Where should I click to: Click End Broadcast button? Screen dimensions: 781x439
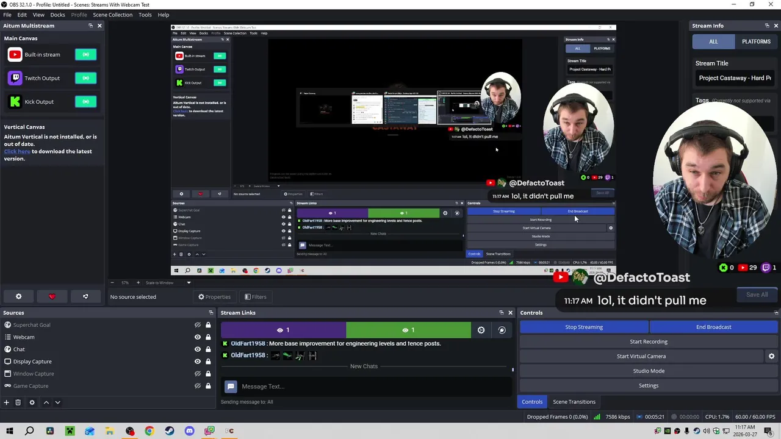point(713,327)
